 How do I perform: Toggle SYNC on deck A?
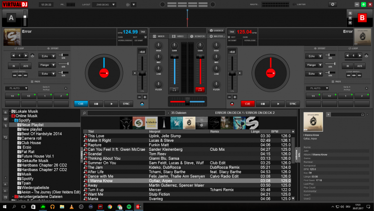[126, 104]
